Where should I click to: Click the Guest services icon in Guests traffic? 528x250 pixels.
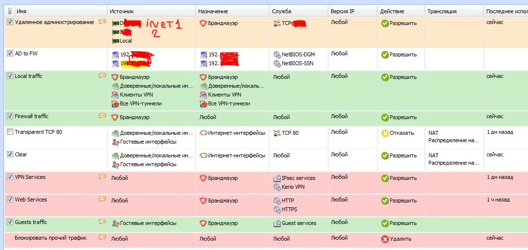pyautogui.click(x=277, y=223)
